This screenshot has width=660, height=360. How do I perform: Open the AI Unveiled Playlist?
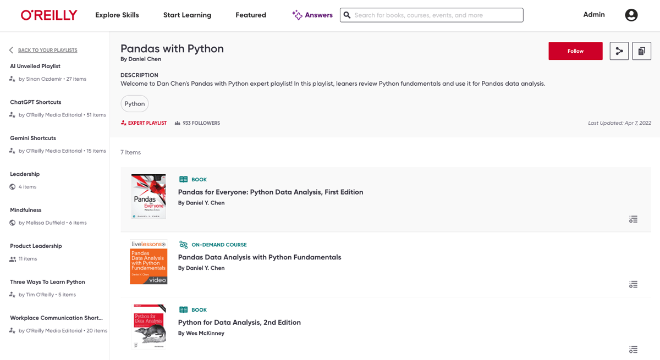[35, 66]
